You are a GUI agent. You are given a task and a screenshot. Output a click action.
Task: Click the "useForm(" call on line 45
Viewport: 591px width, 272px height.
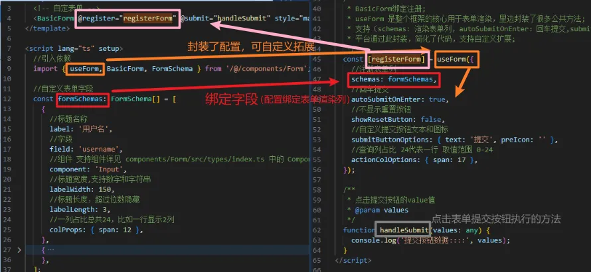click(x=454, y=60)
